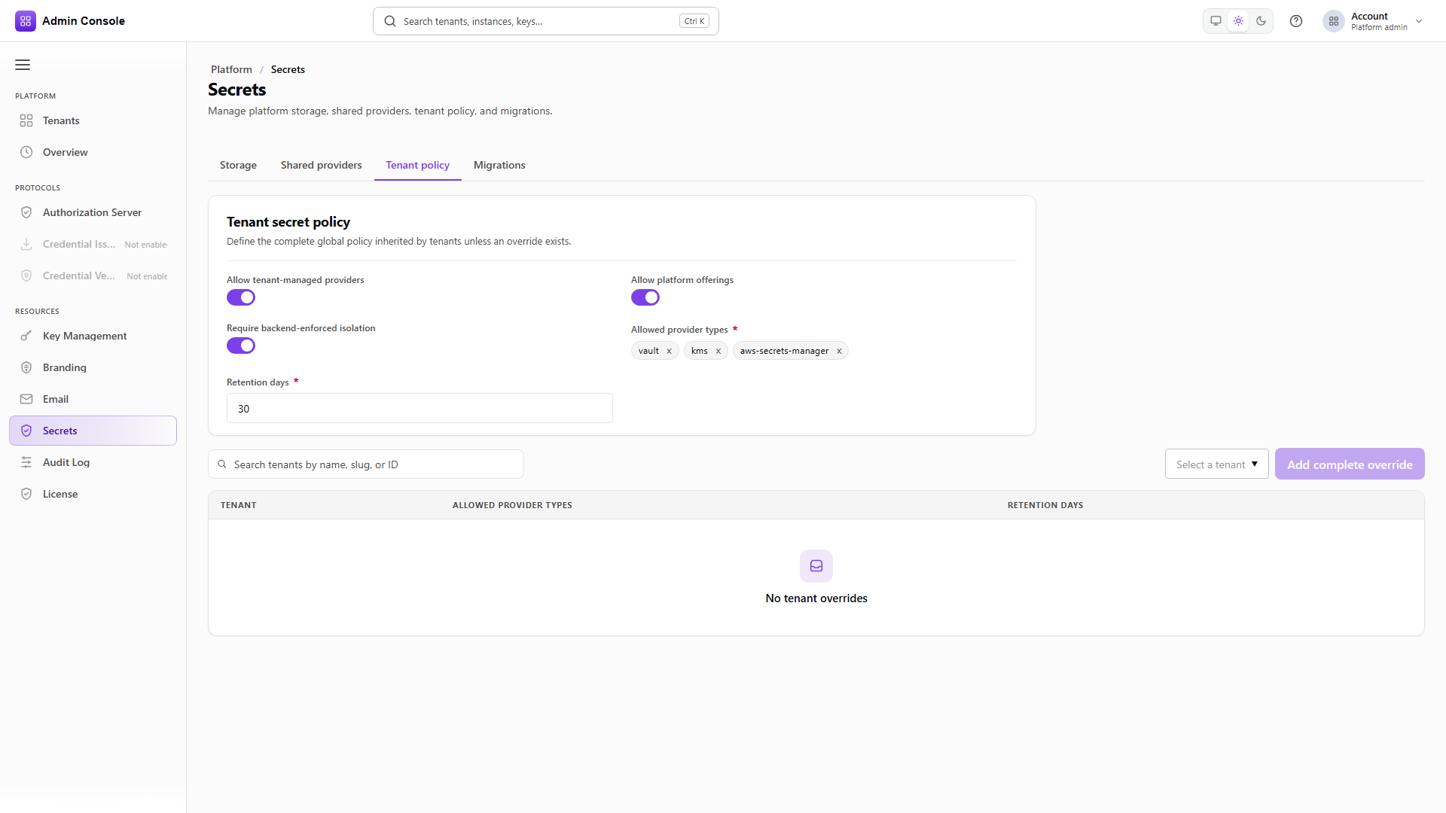Screen dimensions: 1446x813
Task: Go to Tenants in sidebar
Action: tap(93, 120)
